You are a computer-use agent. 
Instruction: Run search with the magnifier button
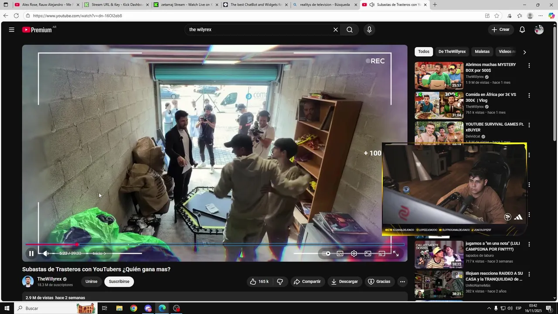coord(350,30)
